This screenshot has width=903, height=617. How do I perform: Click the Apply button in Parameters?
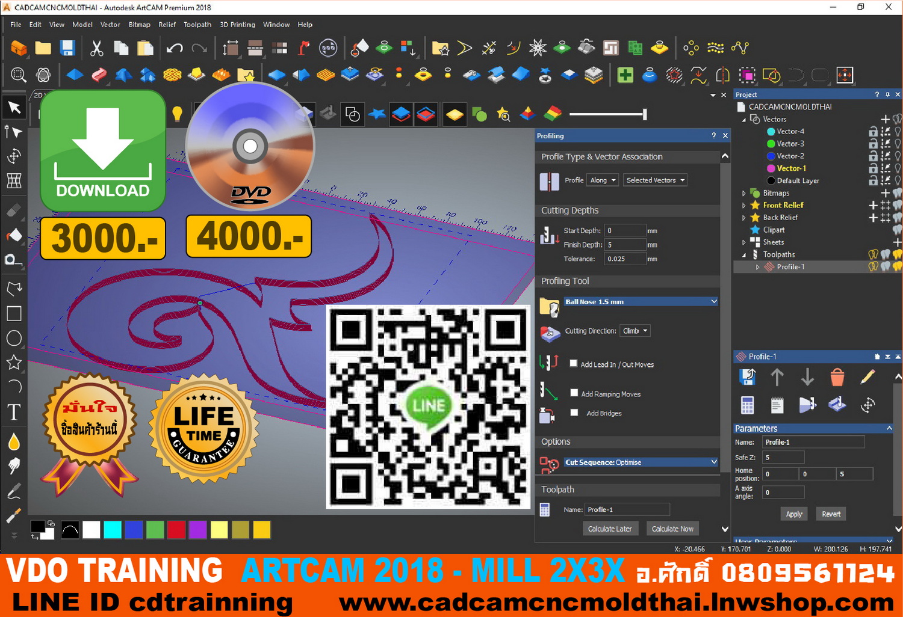point(794,514)
